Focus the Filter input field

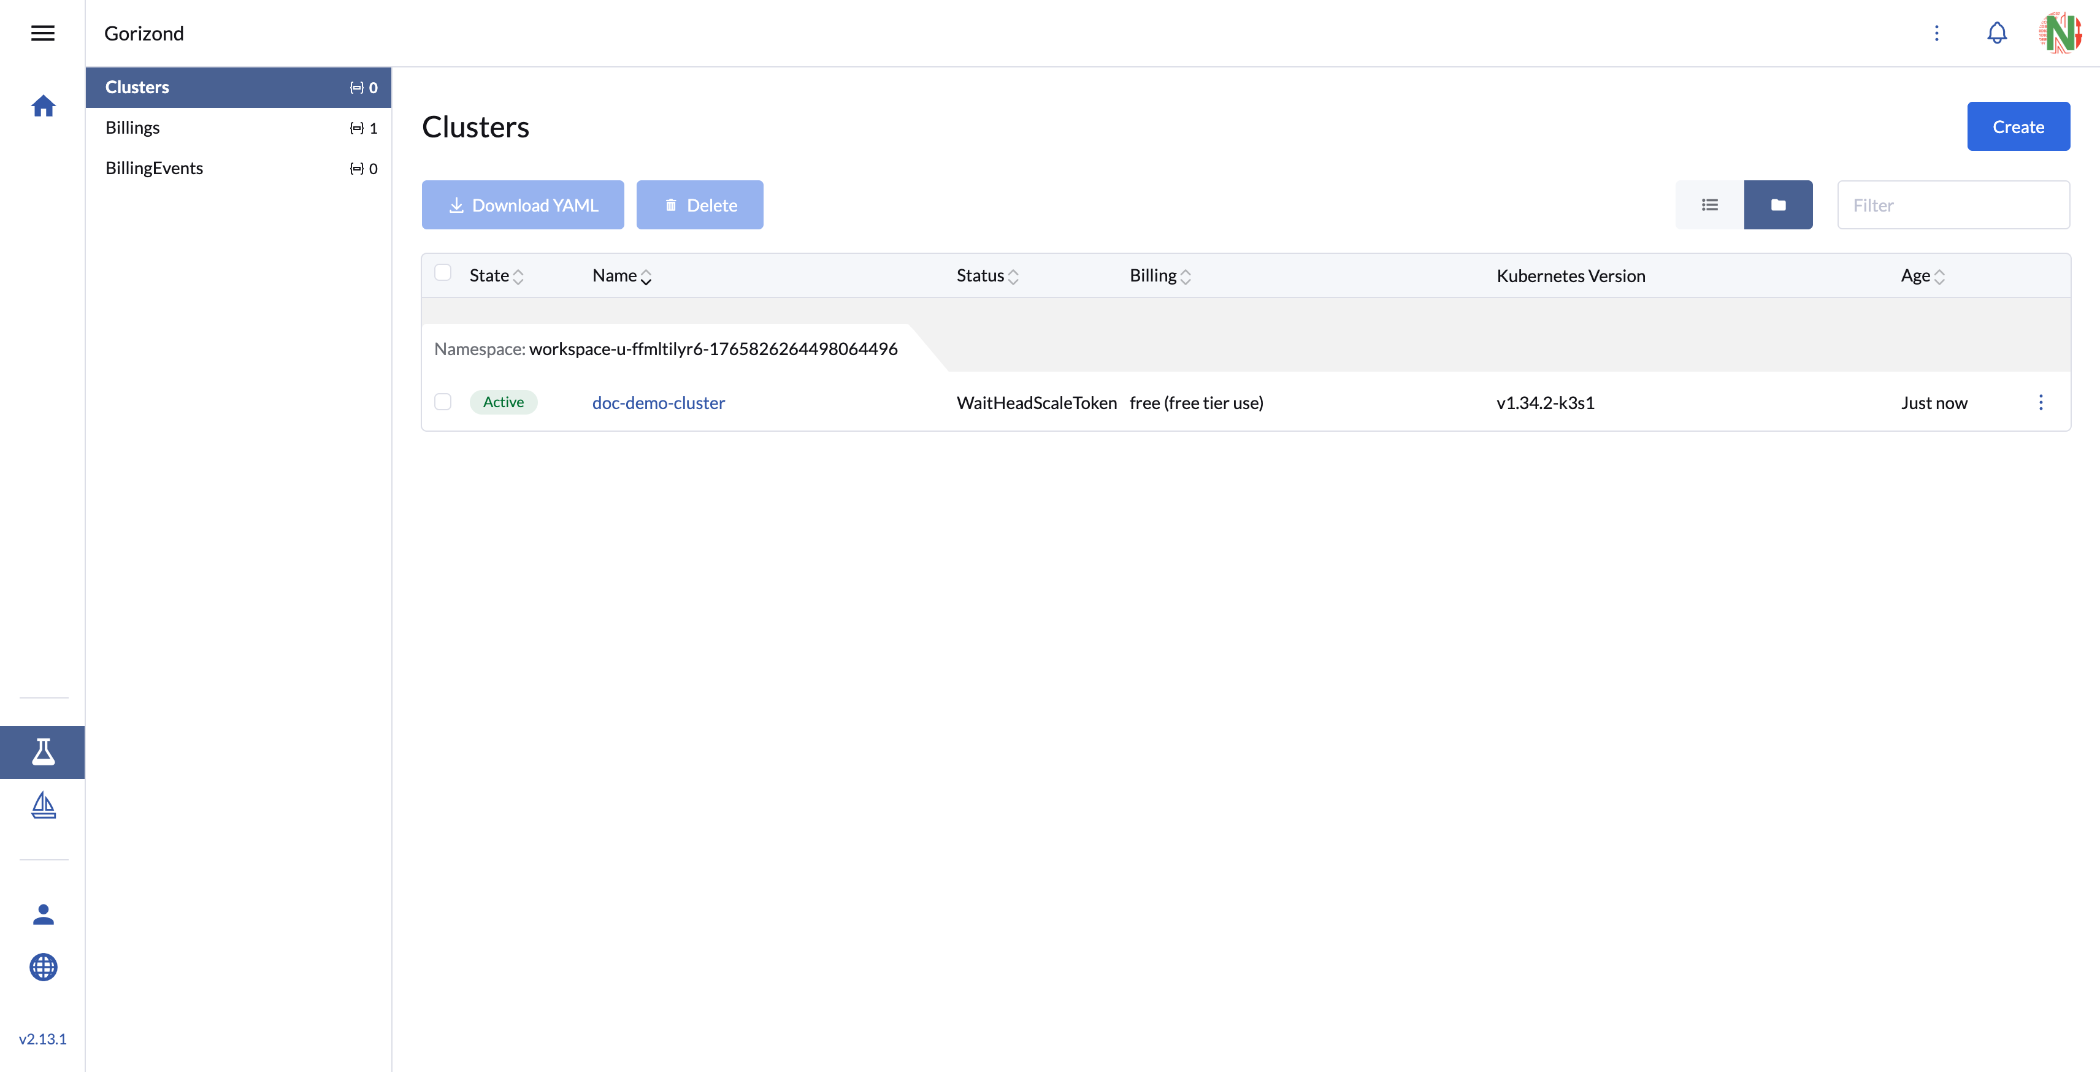[1952, 205]
